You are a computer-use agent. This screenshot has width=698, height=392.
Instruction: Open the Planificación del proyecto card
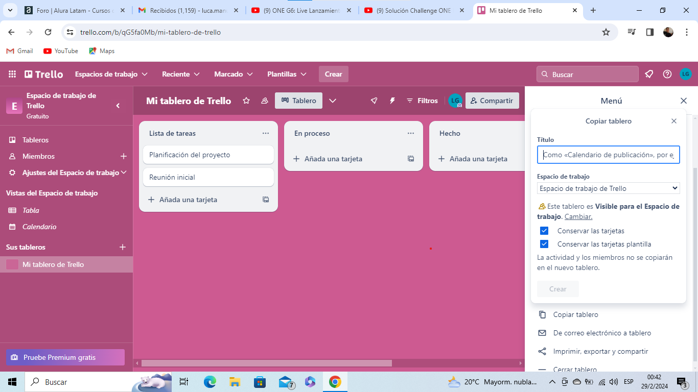pyautogui.click(x=208, y=155)
